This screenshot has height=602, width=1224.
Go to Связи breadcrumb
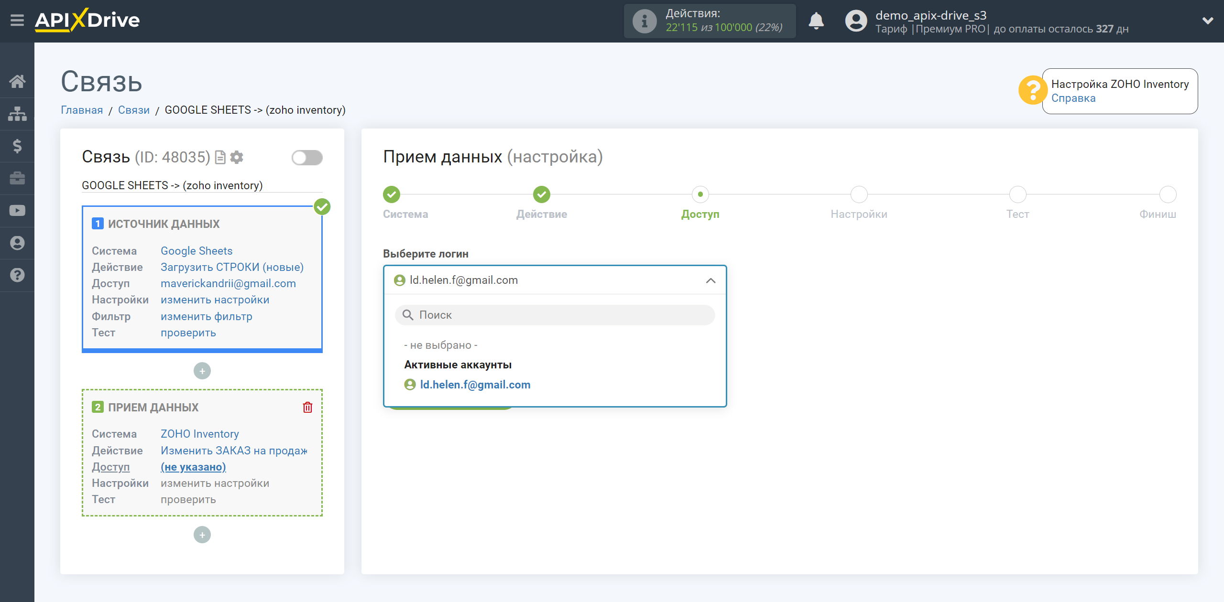(x=133, y=110)
